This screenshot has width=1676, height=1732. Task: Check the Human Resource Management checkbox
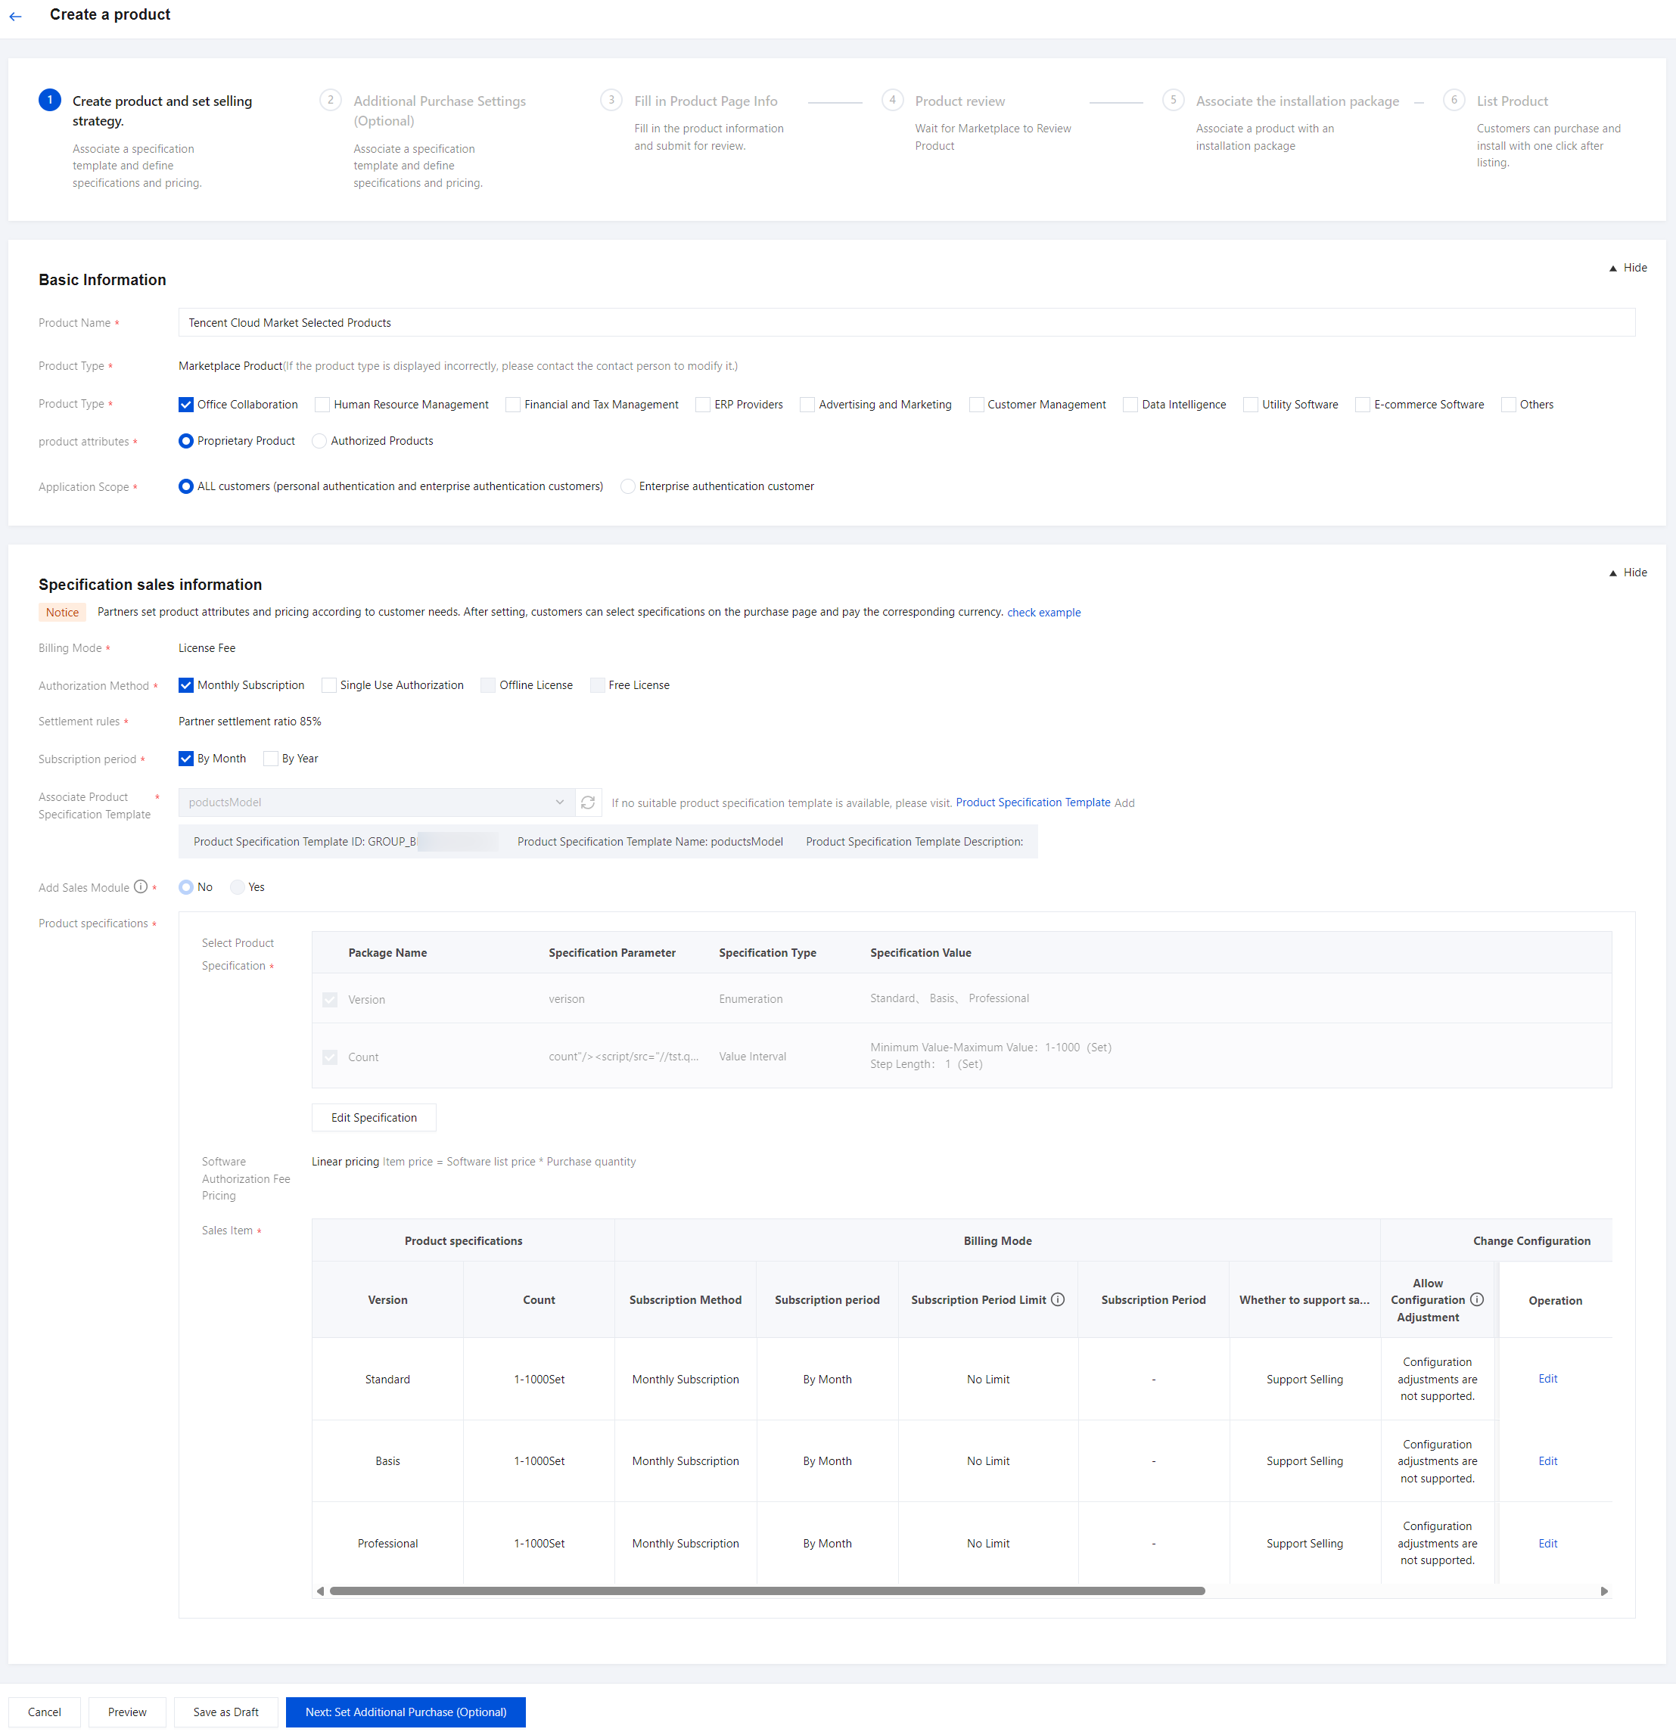[x=322, y=405]
